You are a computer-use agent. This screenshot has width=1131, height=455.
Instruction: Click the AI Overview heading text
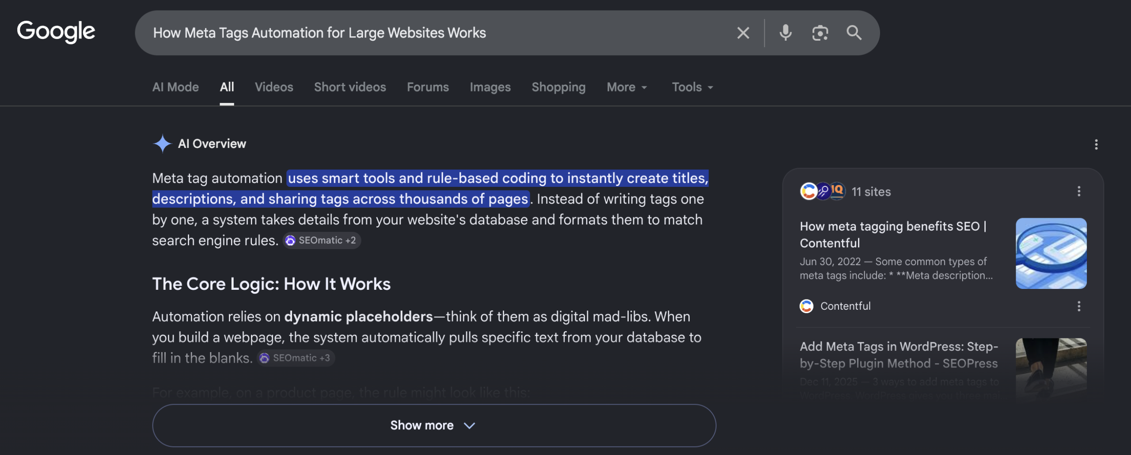pyautogui.click(x=212, y=144)
